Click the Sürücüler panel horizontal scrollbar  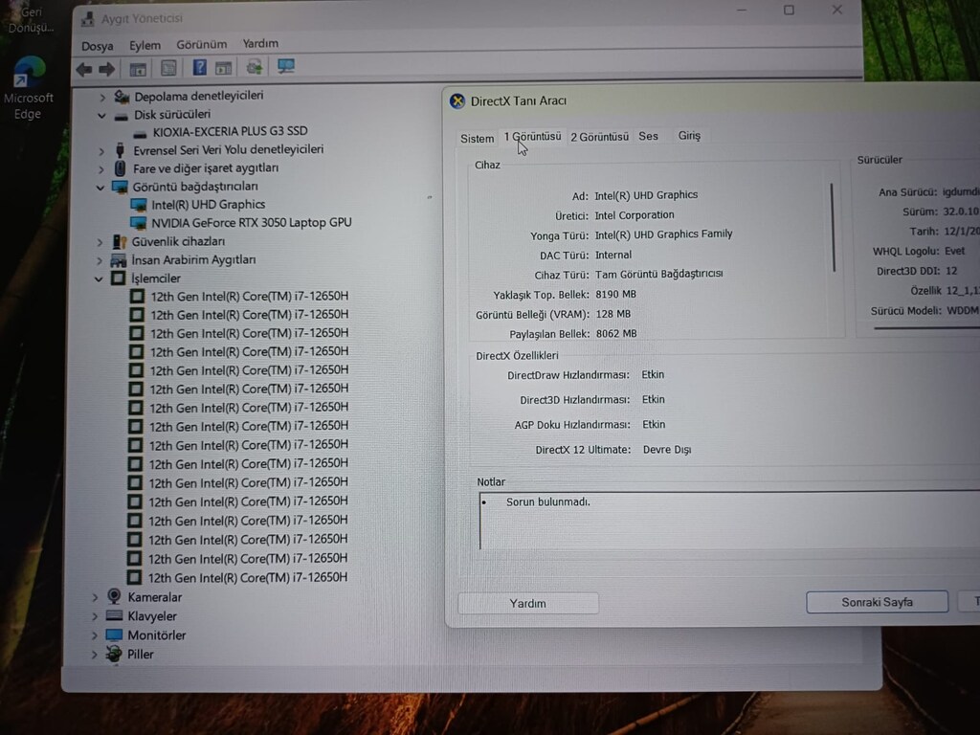[x=926, y=328]
